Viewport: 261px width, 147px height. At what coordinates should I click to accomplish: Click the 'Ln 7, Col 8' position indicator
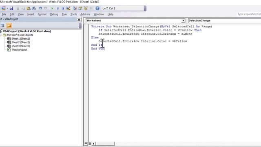pos(109,8)
